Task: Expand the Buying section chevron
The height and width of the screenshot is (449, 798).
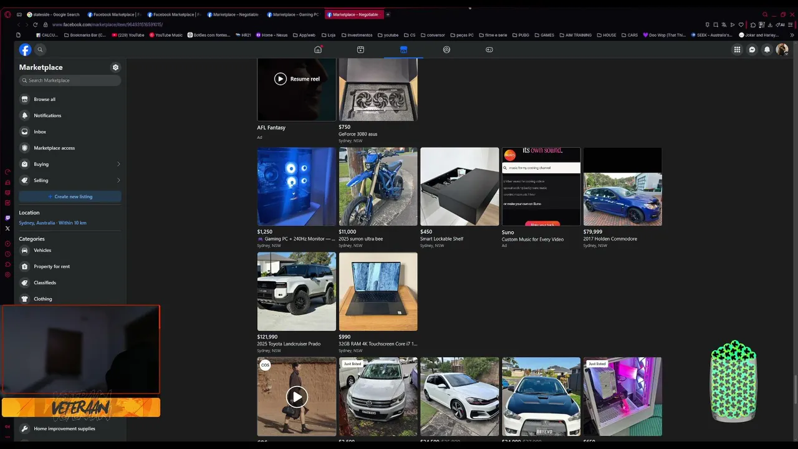Action: (x=118, y=164)
